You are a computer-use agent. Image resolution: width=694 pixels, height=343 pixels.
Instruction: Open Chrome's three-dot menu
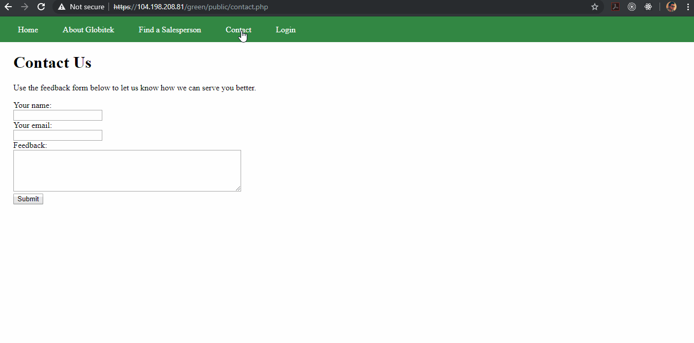688,7
